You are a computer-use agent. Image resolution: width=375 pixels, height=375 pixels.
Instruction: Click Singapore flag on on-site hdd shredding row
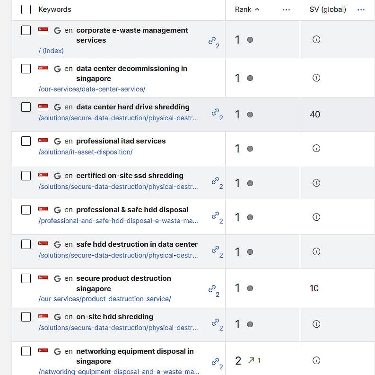(43, 317)
